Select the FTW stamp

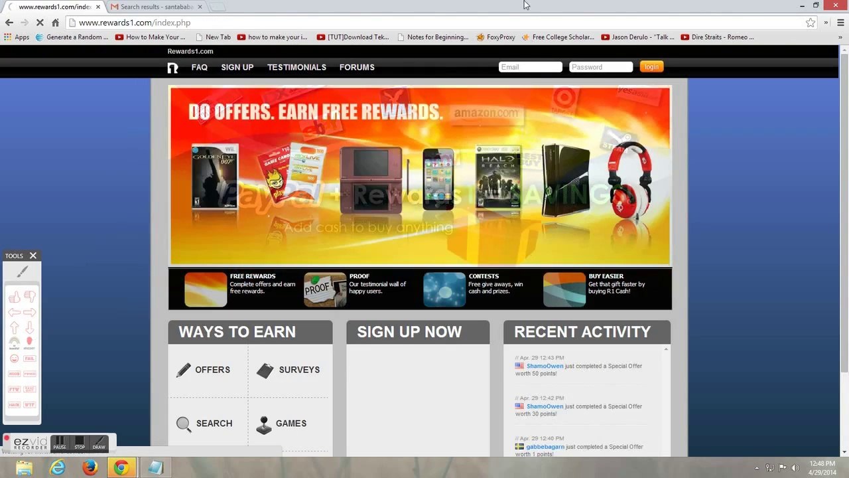coord(15,389)
